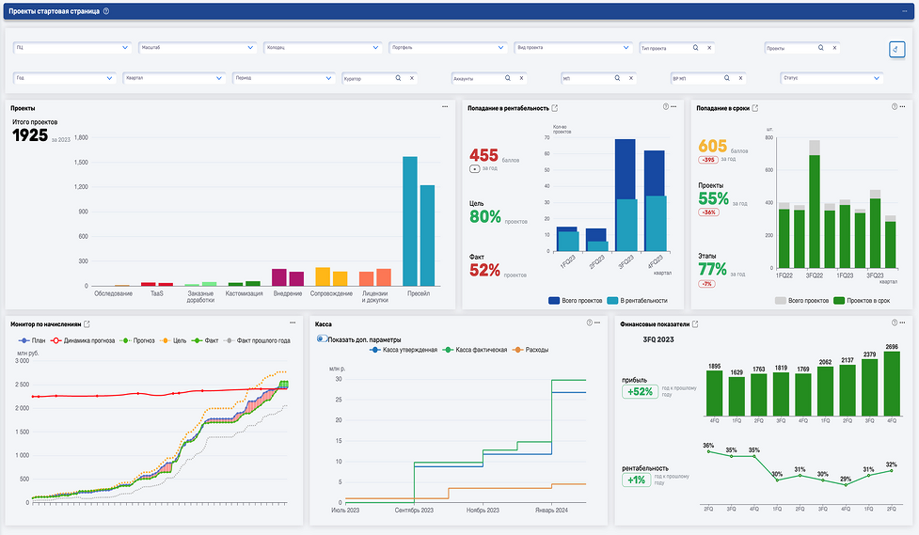Clear the Проекты filter with X
Viewport: 919px width, 535px height.
pyautogui.click(x=834, y=47)
